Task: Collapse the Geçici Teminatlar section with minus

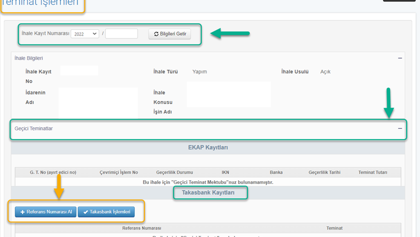Action: tap(400, 128)
